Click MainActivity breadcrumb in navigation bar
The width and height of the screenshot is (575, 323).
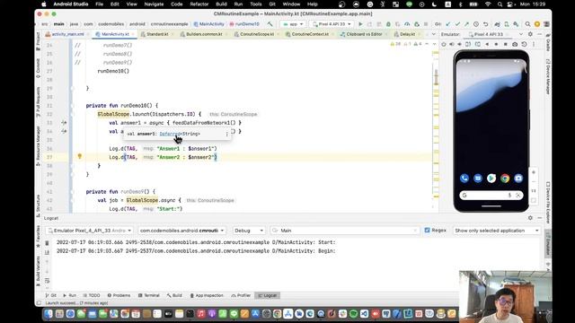coord(208,24)
